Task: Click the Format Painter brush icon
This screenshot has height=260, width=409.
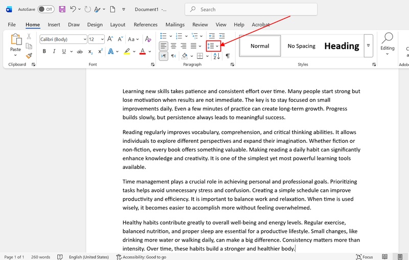Action: tap(29, 56)
